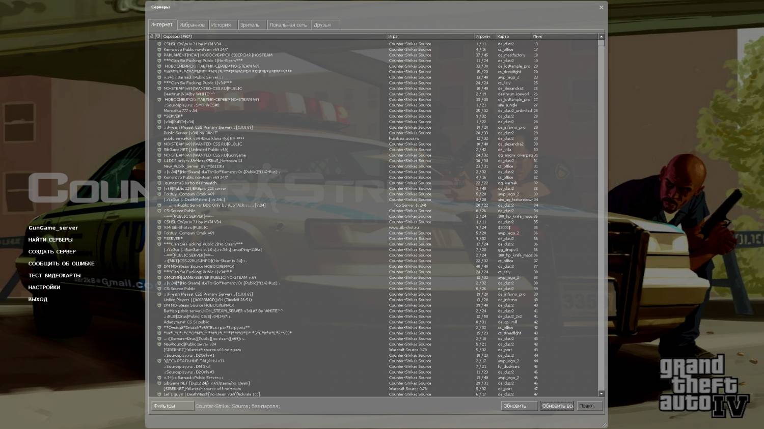Open НАСТРОЙКИ from main menu

44,288
